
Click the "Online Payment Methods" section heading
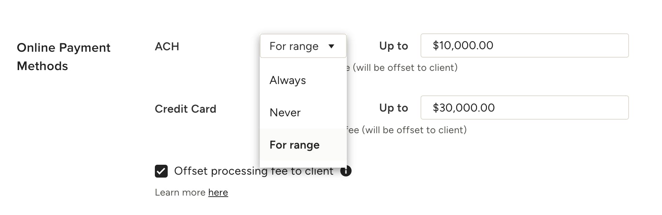click(63, 57)
